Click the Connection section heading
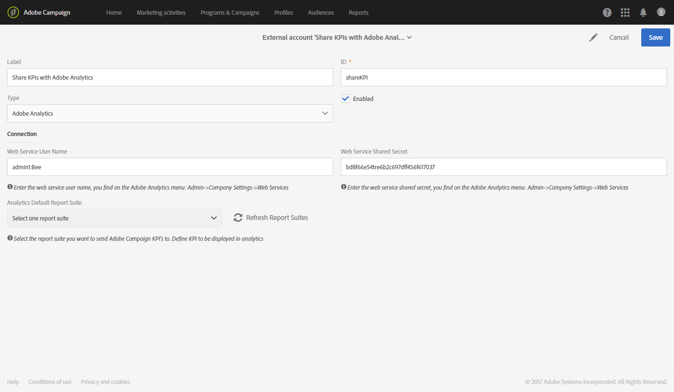Image resolution: width=674 pixels, height=392 pixels. click(22, 134)
